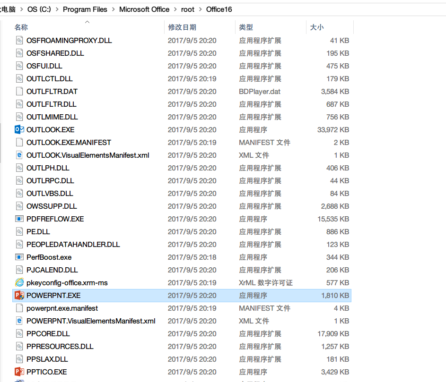
Task: Expand the chevron before OS (C:) in path
Action: click(x=22, y=9)
